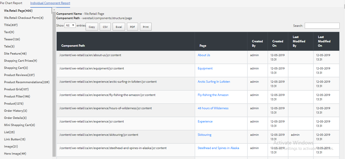
Task: Select Hero Image(49) component entry
Action: (15, 154)
